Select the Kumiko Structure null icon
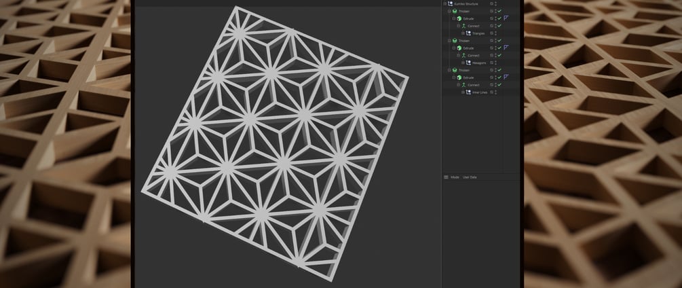The image size is (682, 288). [450, 3]
